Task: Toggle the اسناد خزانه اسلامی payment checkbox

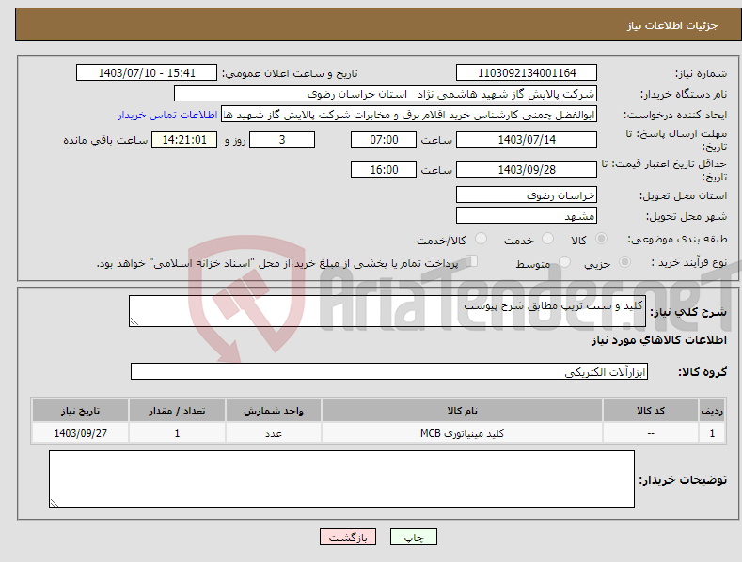Action: (472, 261)
